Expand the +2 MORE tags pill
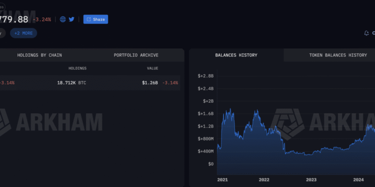Viewport: 375px width, 187px height. tap(23, 33)
